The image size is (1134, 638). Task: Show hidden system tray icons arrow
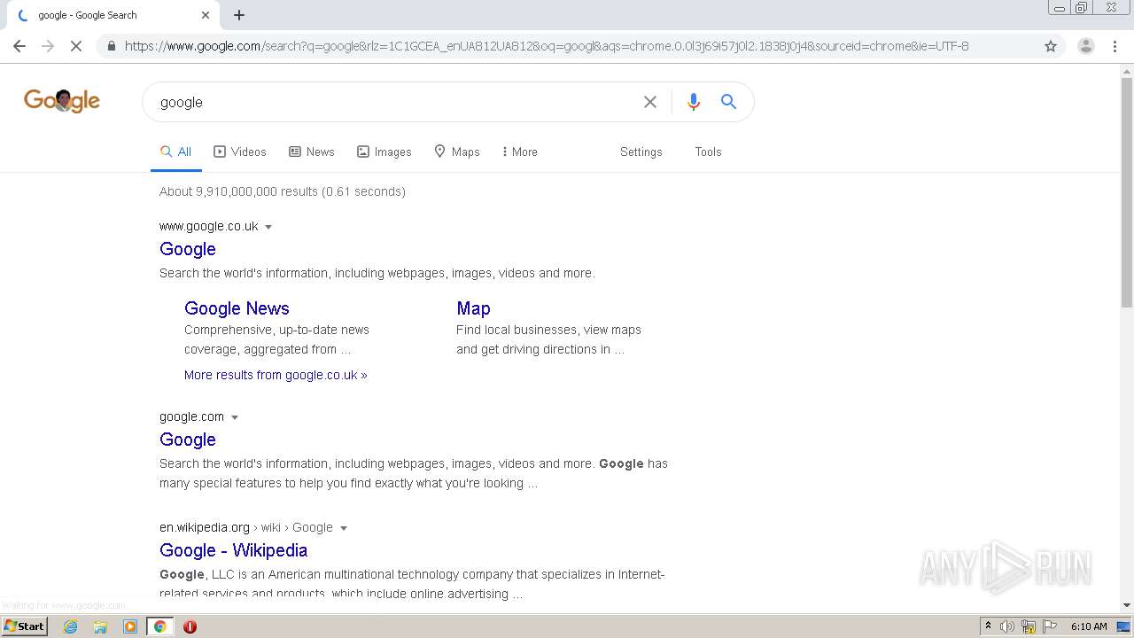(x=988, y=626)
